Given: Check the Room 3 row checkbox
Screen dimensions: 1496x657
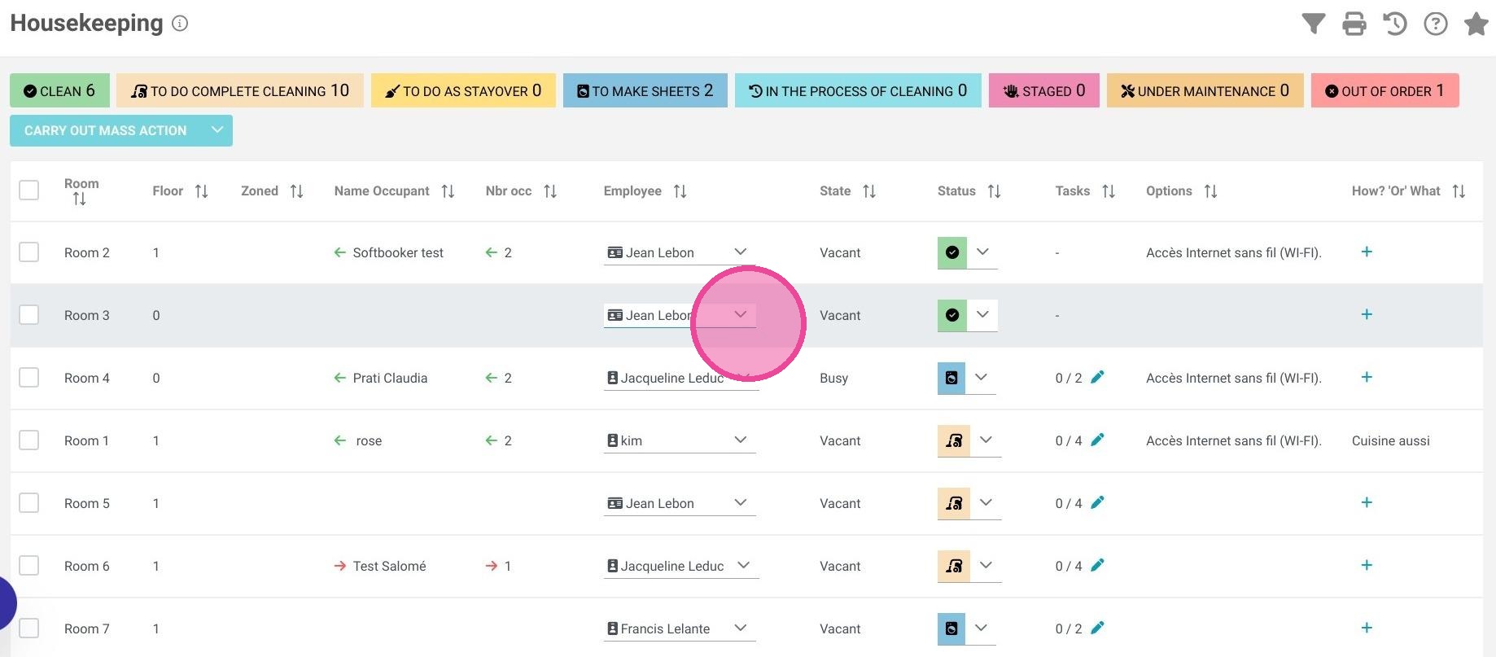Looking at the screenshot, I should point(28,314).
